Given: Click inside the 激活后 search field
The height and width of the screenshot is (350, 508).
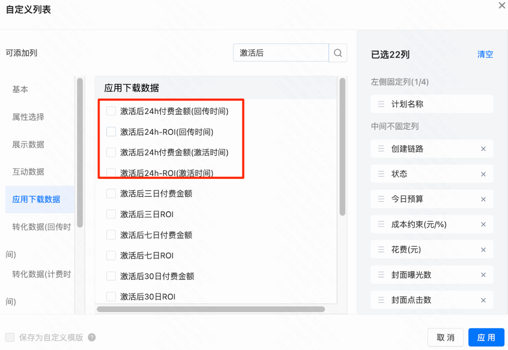Looking at the screenshot, I should tap(277, 52).
